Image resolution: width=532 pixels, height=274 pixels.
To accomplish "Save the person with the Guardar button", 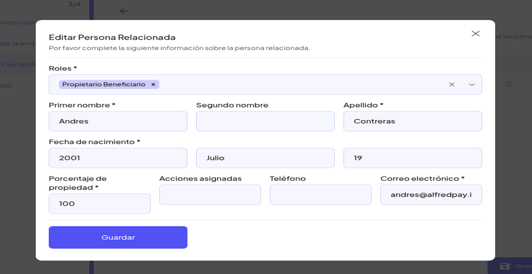I will 118,237.
